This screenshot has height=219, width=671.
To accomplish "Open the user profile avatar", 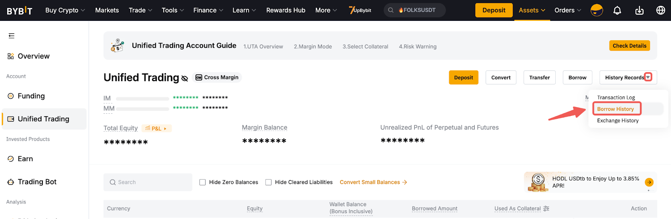I will click(x=596, y=10).
